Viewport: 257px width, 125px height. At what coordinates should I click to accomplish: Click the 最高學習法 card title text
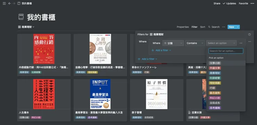99,113
